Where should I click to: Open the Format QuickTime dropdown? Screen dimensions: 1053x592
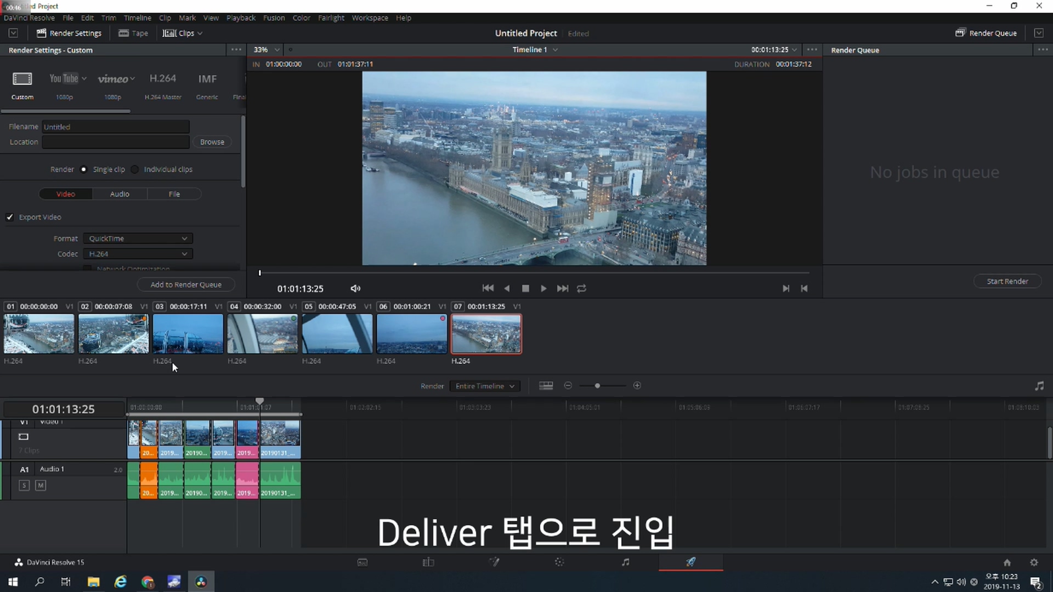[138, 238]
